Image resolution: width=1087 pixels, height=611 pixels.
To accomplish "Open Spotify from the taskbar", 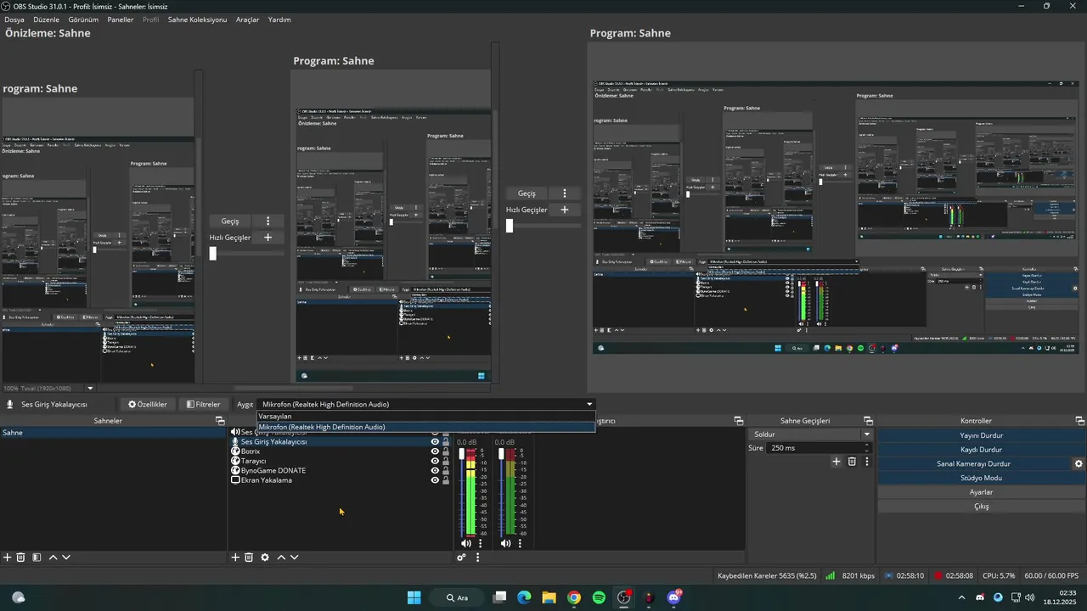I will tap(599, 597).
